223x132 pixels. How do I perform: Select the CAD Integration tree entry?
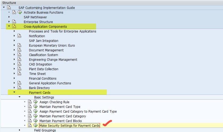pos(40,64)
